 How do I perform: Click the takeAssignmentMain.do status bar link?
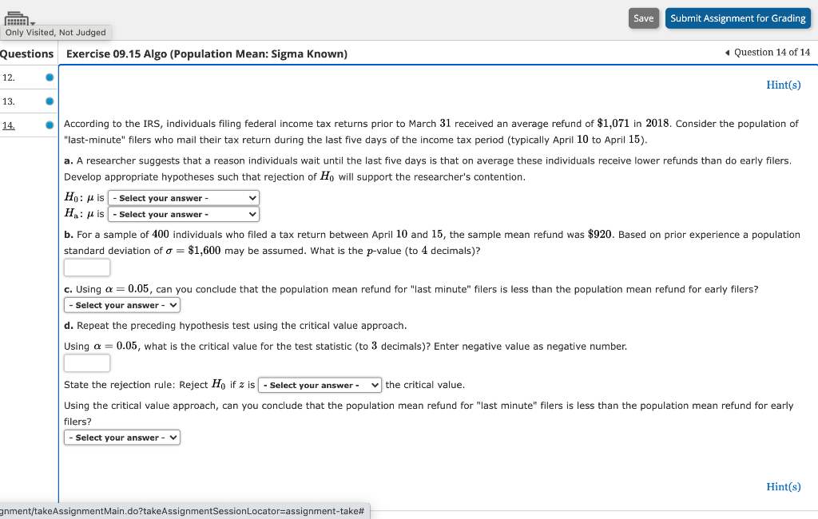(184, 511)
